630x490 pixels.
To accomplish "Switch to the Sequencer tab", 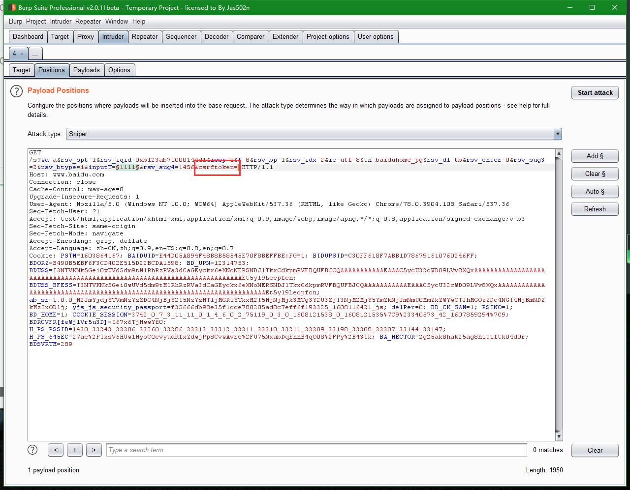I will click(181, 36).
